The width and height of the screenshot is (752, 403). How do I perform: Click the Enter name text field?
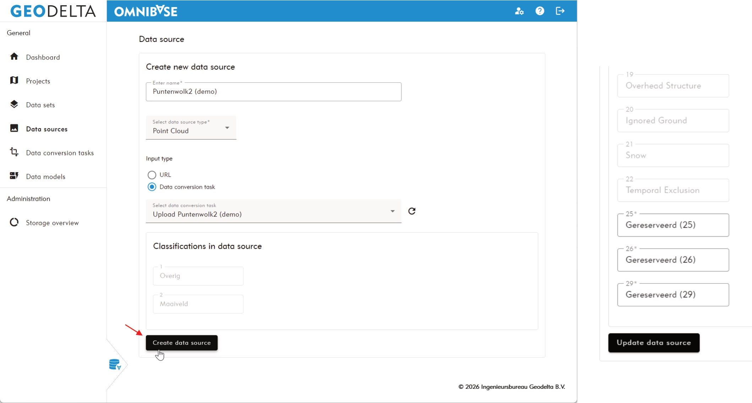(273, 92)
